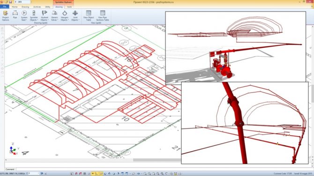314x176 pixels.
Task: Click the close-up red pipe 3D view inset
Action: coord(245,123)
